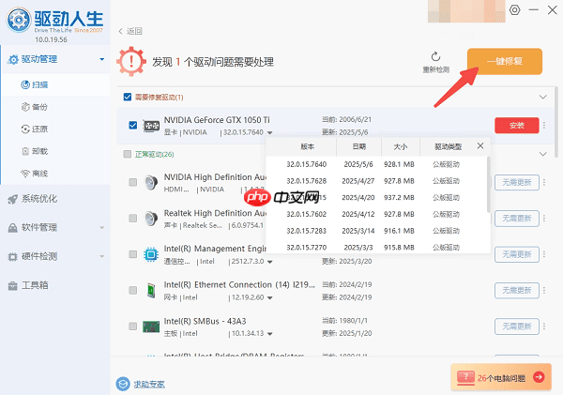The image size is (563, 395).
Task: Check the Intel(R) Management Engine checkbox
Action: point(133,254)
